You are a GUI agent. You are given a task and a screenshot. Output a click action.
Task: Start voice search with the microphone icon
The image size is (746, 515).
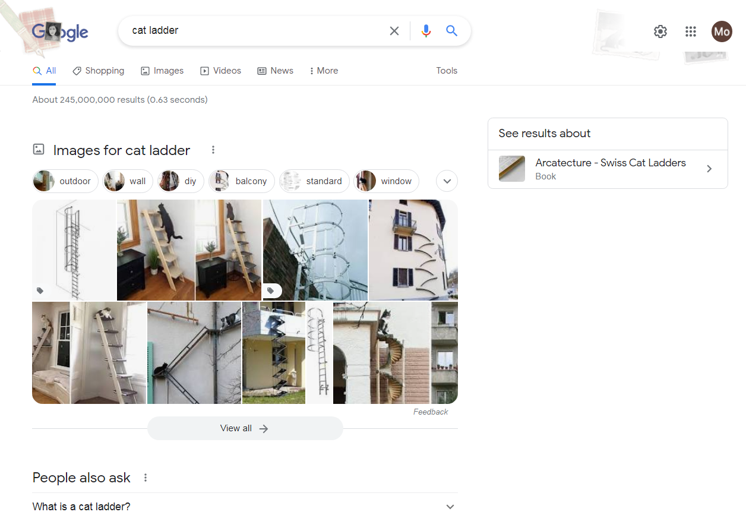[426, 31]
